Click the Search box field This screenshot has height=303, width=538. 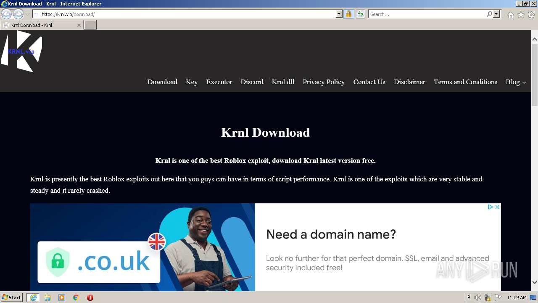pyautogui.click(x=427, y=14)
